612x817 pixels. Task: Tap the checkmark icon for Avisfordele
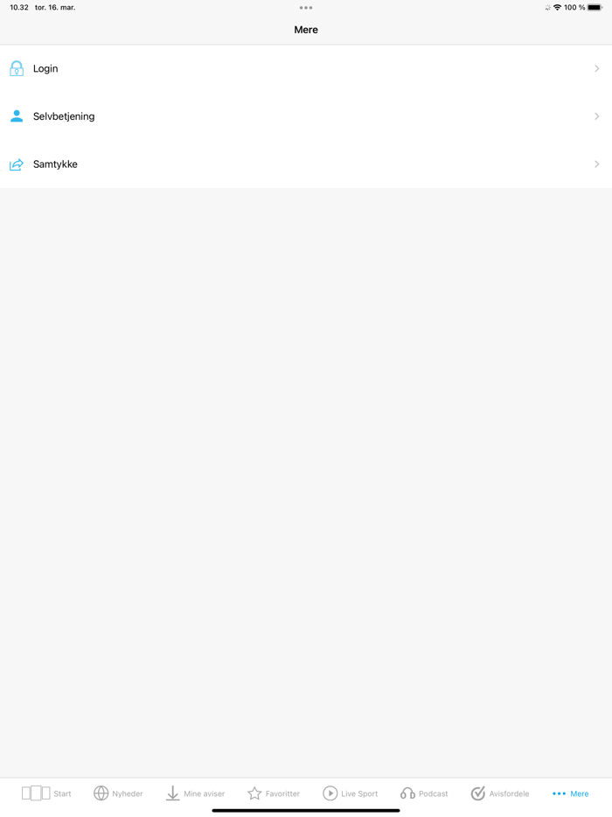coord(477,793)
